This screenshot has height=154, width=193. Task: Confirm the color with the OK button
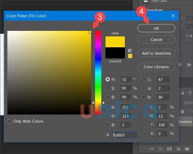click(156, 28)
